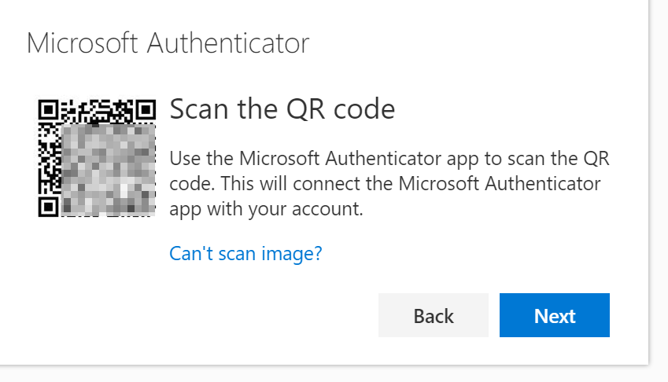Open the "Can't scan image?" link

pyautogui.click(x=245, y=254)
